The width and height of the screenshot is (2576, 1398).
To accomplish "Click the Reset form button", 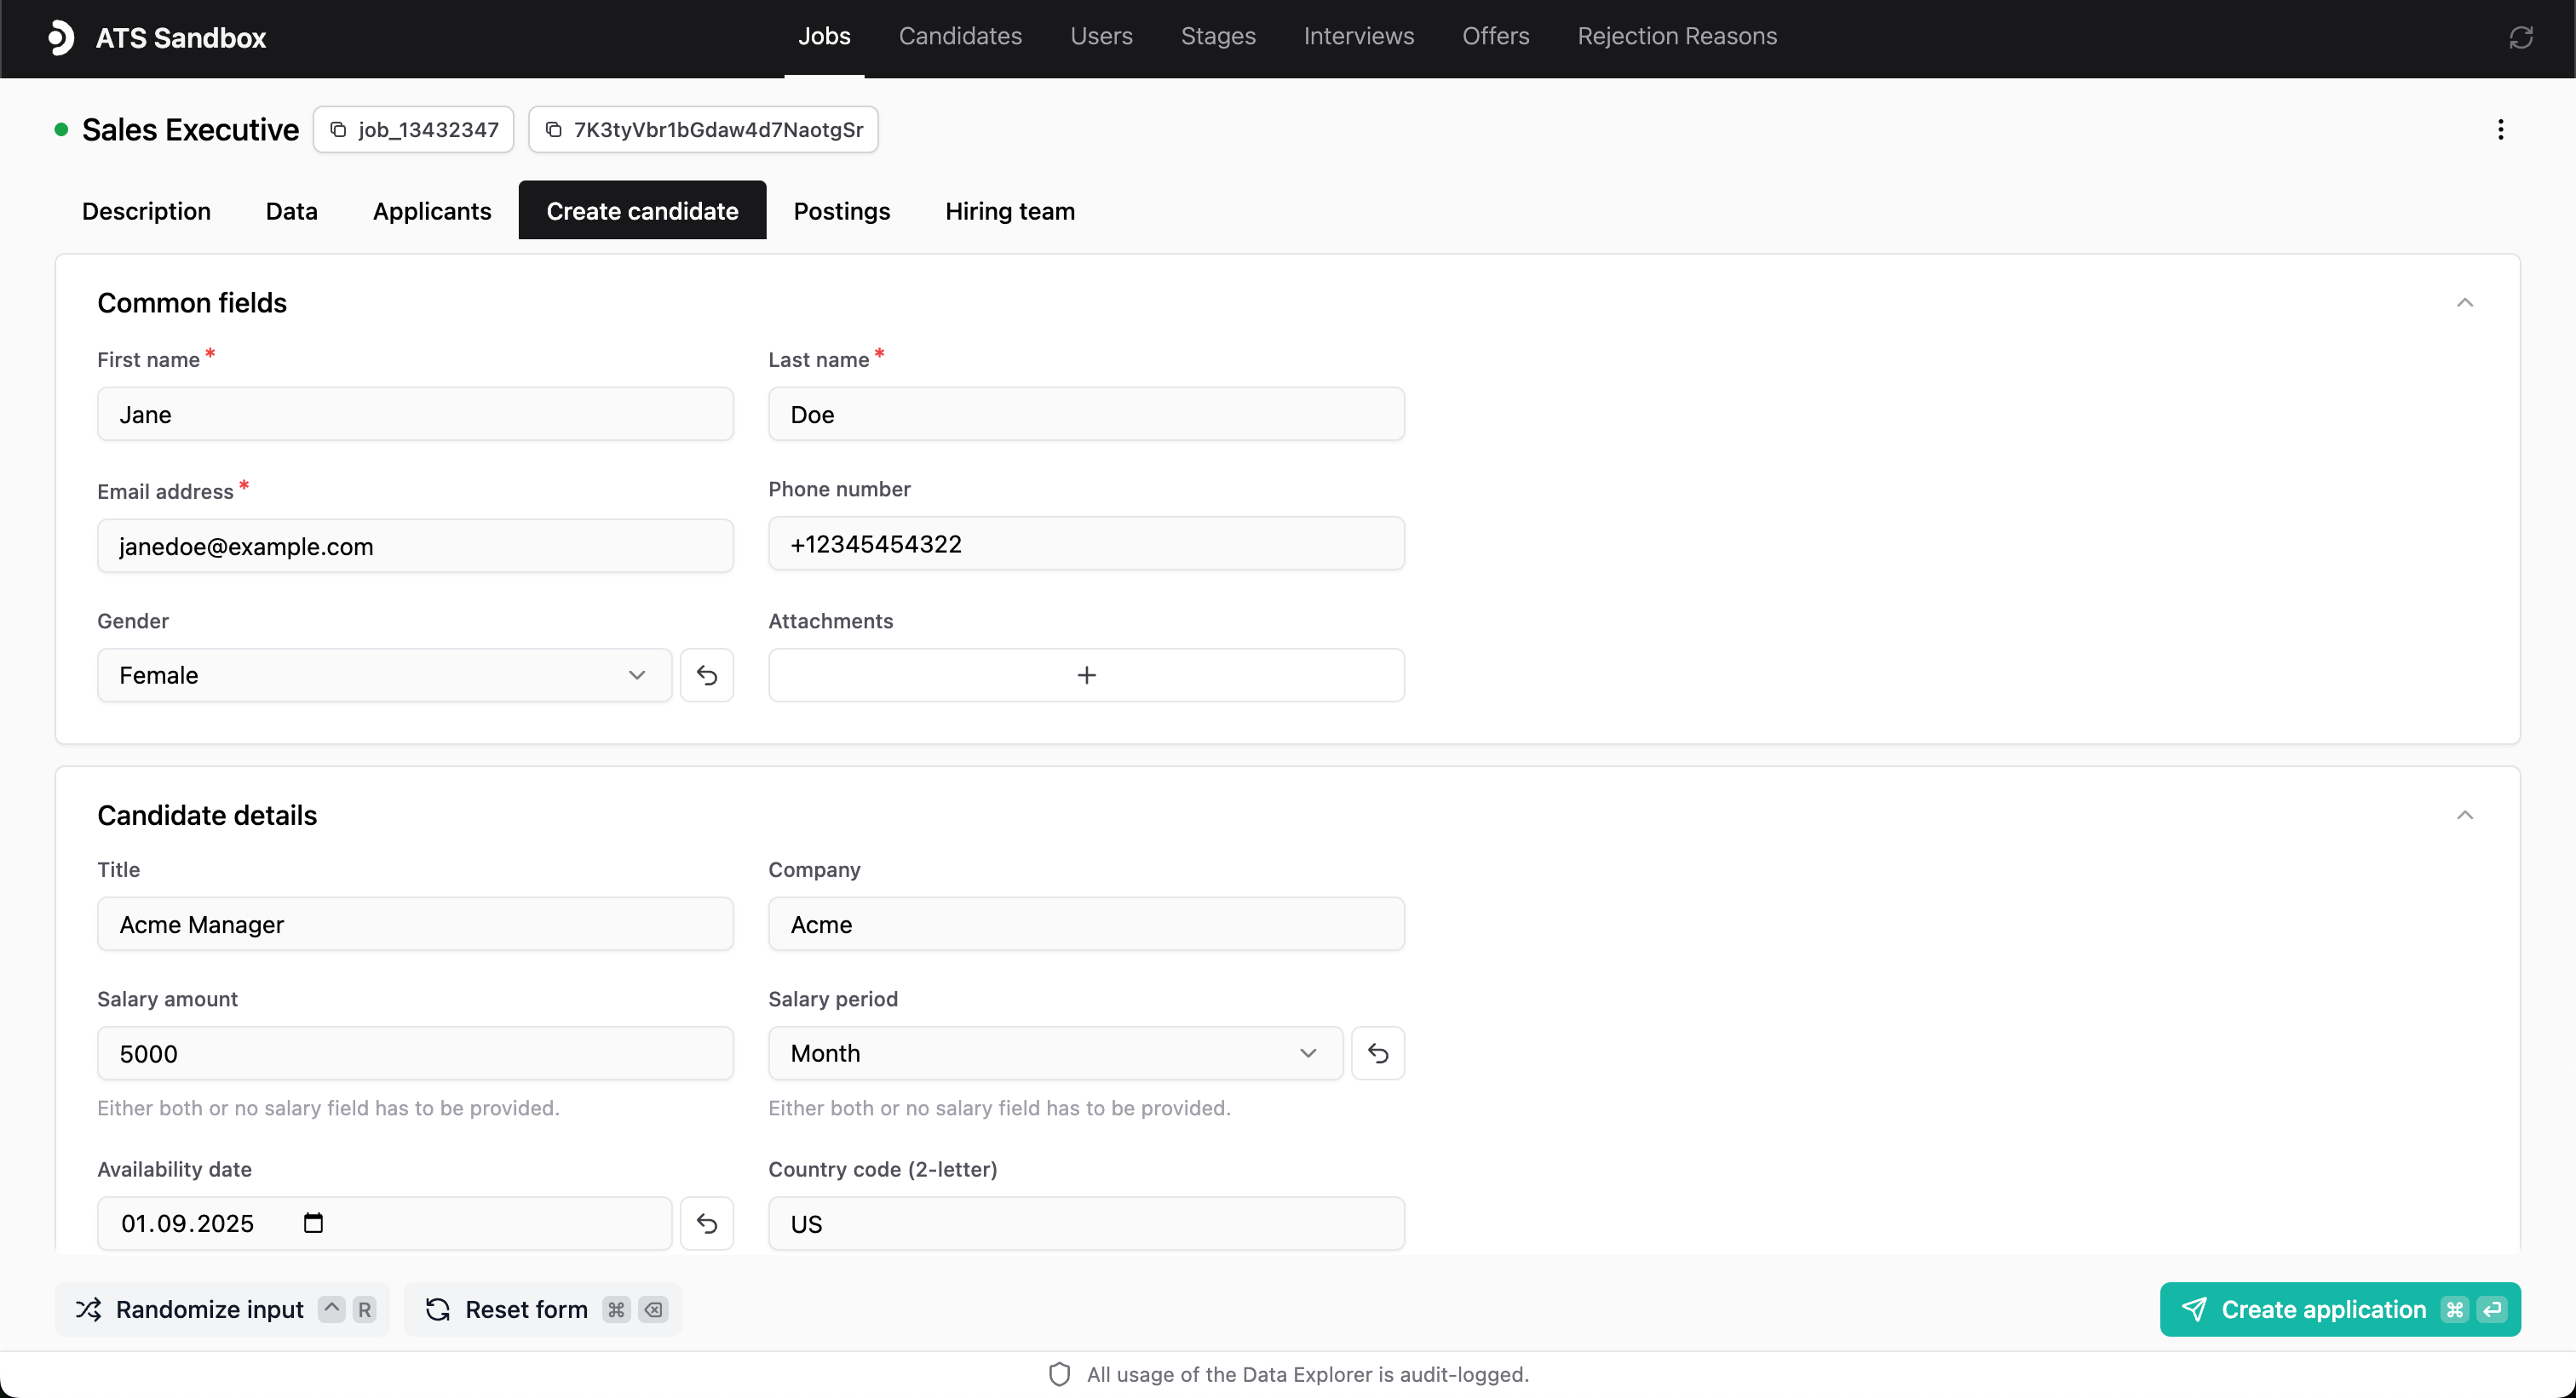I will click(543, 1309).
